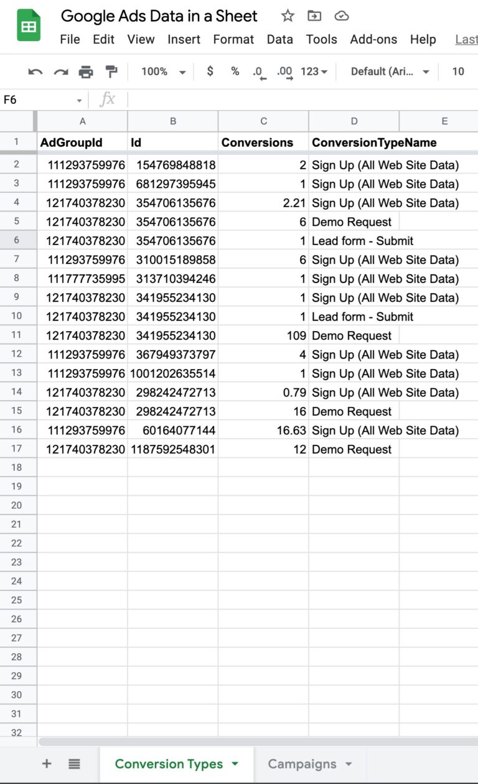Format cells as percent
Screen dimensions: 478x784
coord(235,72)
